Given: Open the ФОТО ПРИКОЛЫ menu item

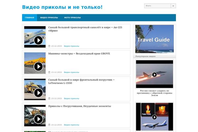Looking at the screenshot, I should click(73, 17).
